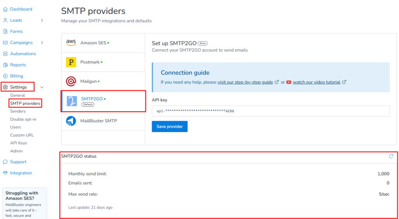Open the Dashboard menu item
399x219 pixels.
click(21, 9)
